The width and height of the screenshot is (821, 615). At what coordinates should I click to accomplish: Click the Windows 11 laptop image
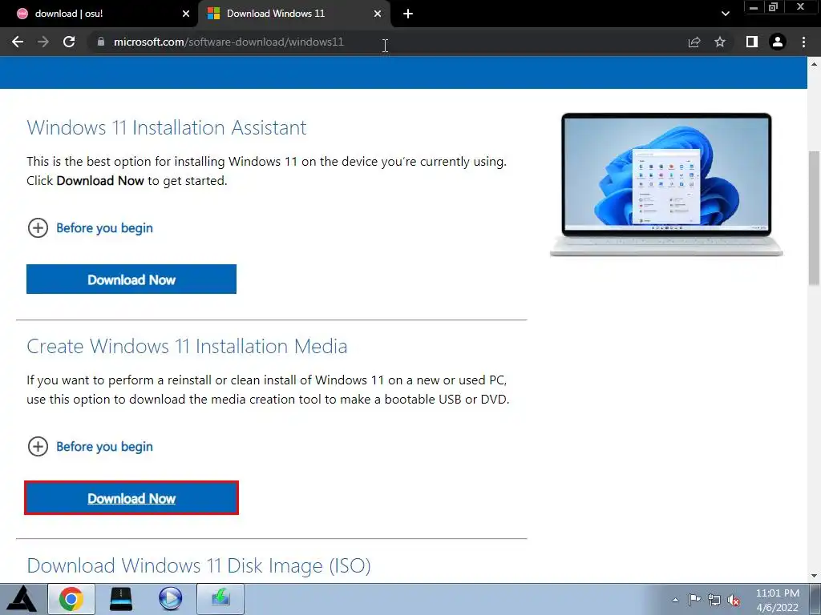pos(666,185)
